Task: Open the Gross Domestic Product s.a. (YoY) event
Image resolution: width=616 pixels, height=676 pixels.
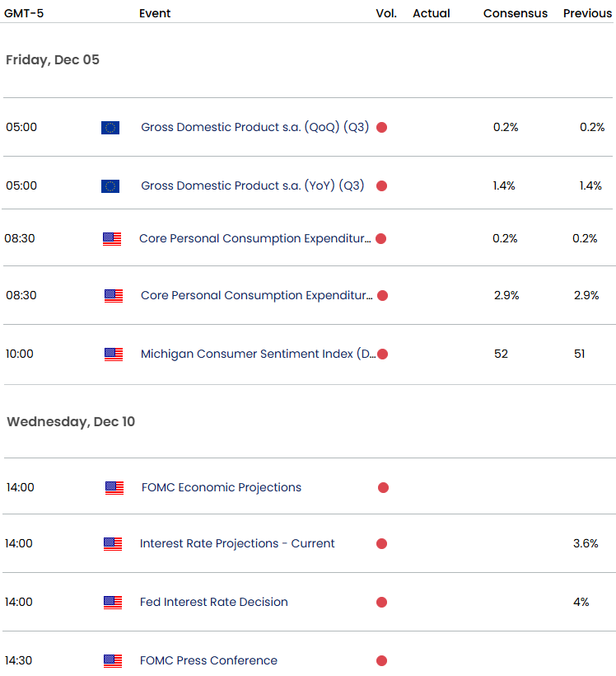Action: (x=252, y=186)
